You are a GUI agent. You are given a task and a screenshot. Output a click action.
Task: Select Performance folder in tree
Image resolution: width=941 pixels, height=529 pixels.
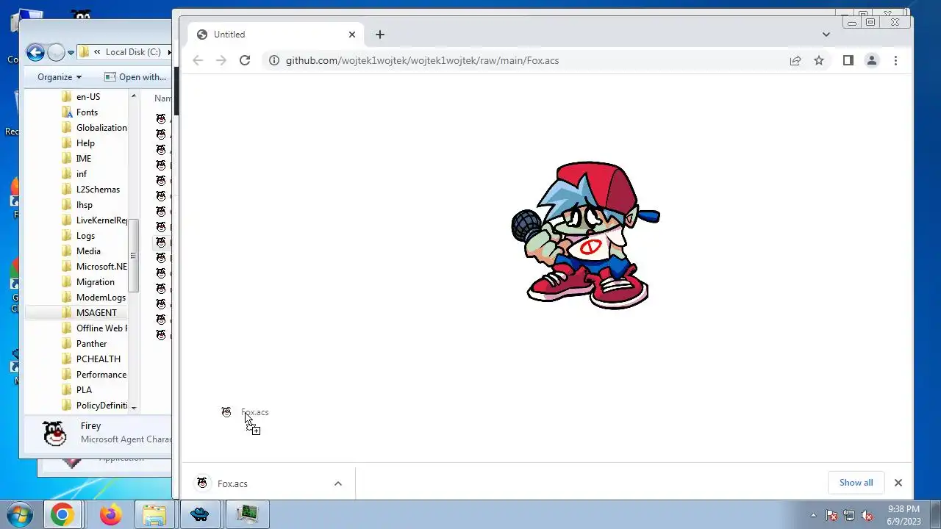pos(101,374)
